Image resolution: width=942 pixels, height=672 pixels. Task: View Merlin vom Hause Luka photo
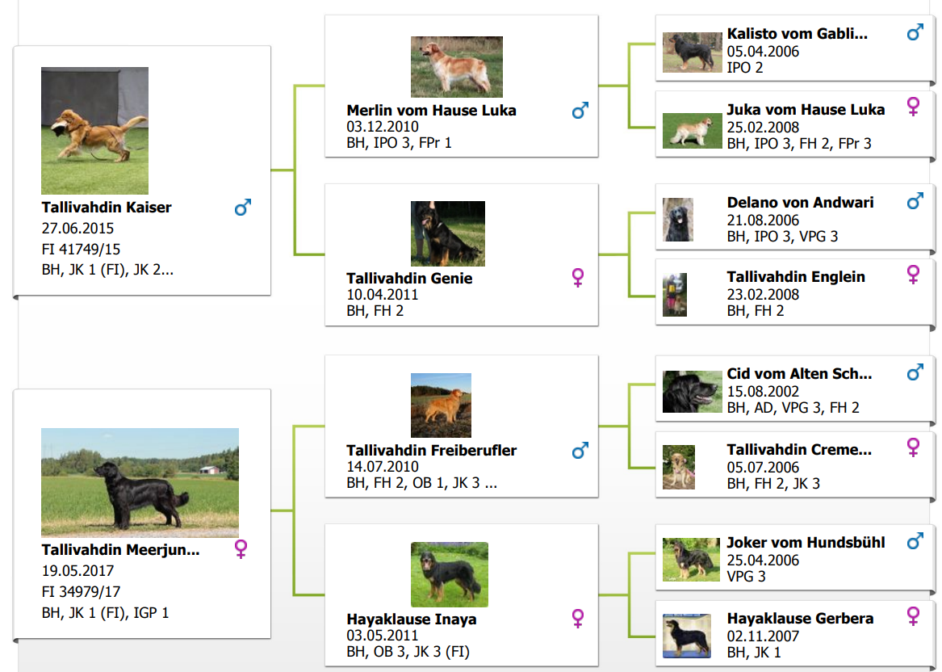point(456,67)
